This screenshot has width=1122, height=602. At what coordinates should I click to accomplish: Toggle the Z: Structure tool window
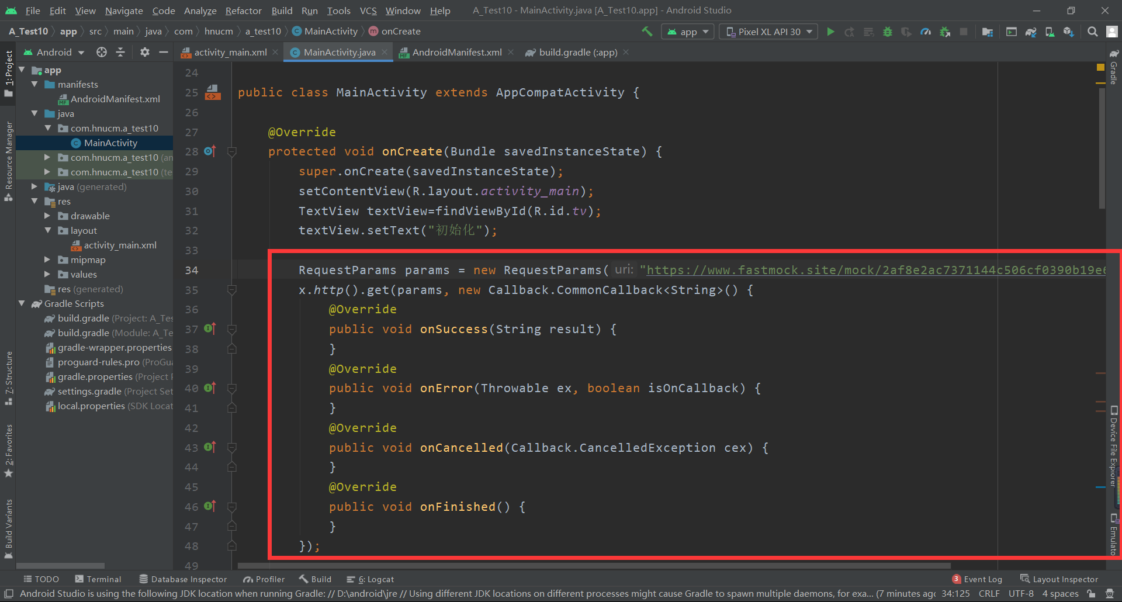tap(8, 378)
